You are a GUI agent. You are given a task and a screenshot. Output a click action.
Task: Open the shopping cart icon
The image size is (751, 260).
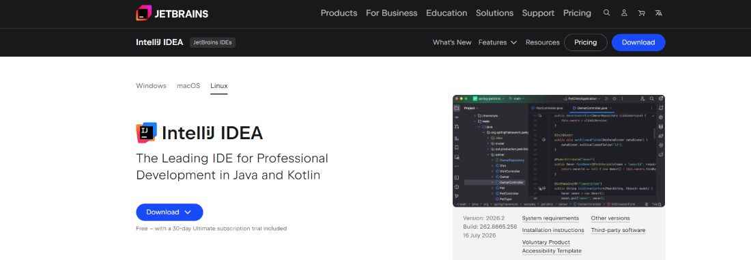pyautogui.click(x=641, y=13)
